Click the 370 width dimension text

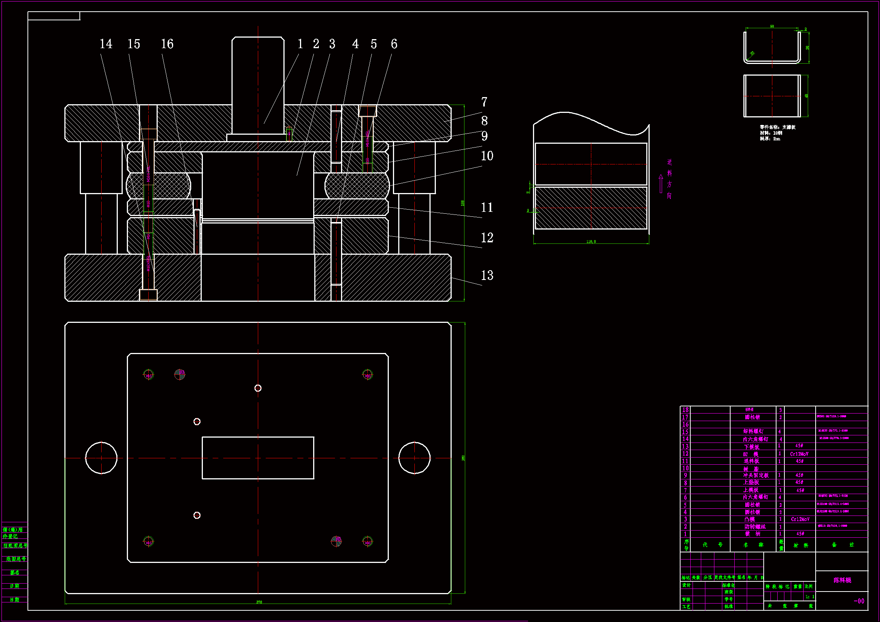[x=259, y=602]
